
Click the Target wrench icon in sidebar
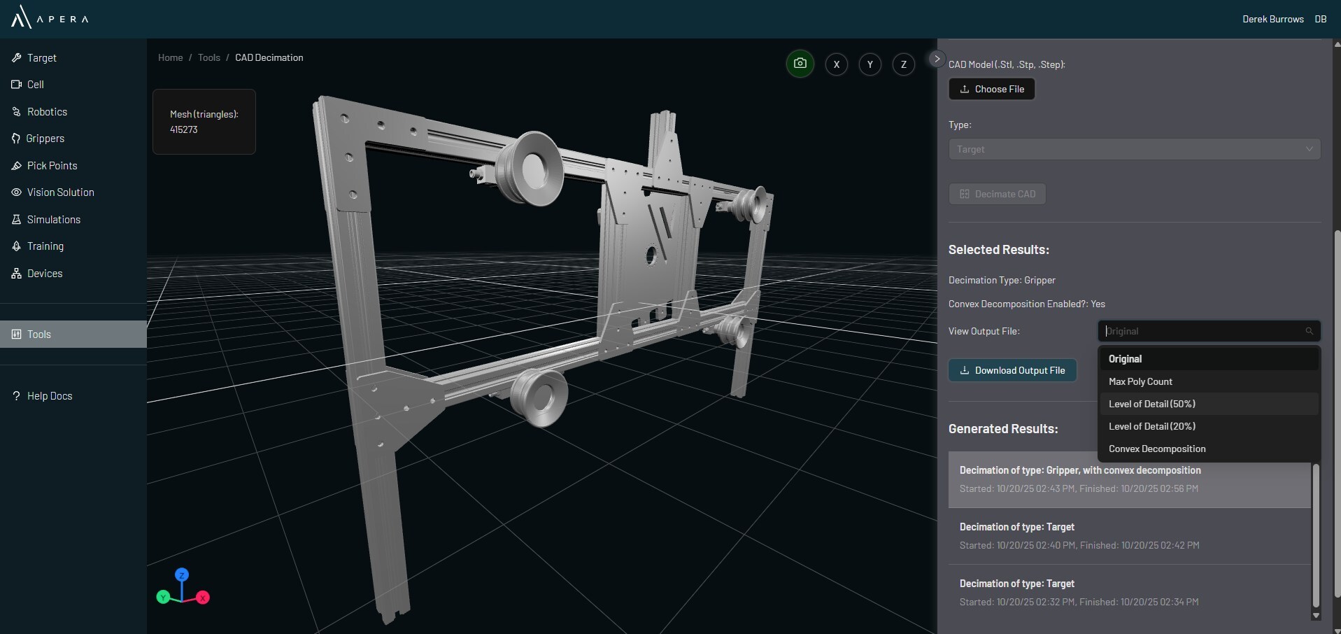[x=17, y=58]
